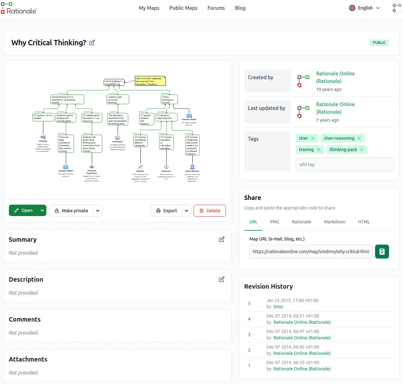
Task: Toggle map visibility with Make private
Action: pyautogui.click(x=71, y=211)
